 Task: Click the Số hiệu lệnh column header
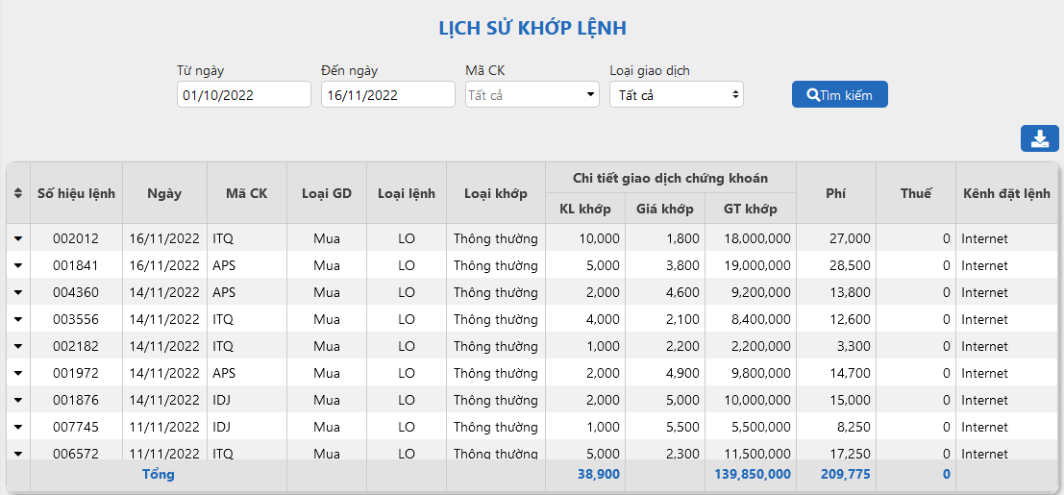[x=77, y=193]
